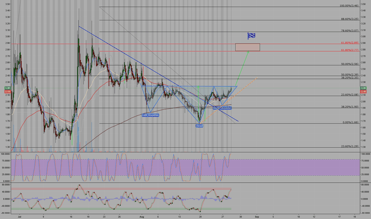Screen dimensions: 371x219
Task: Click the "Right shoulder" pattern label
Action: point(222,108)
